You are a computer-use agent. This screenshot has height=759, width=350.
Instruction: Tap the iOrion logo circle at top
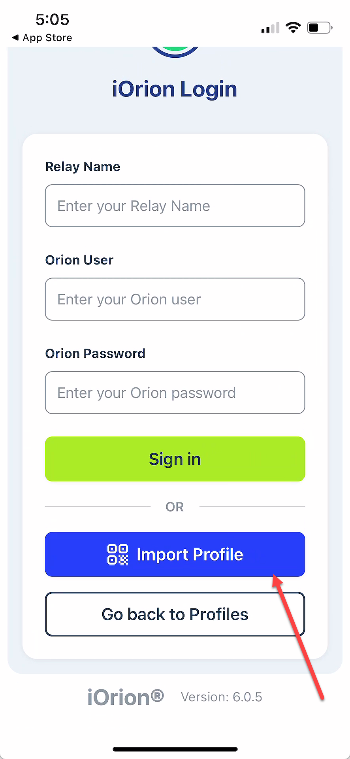[175, 52]
